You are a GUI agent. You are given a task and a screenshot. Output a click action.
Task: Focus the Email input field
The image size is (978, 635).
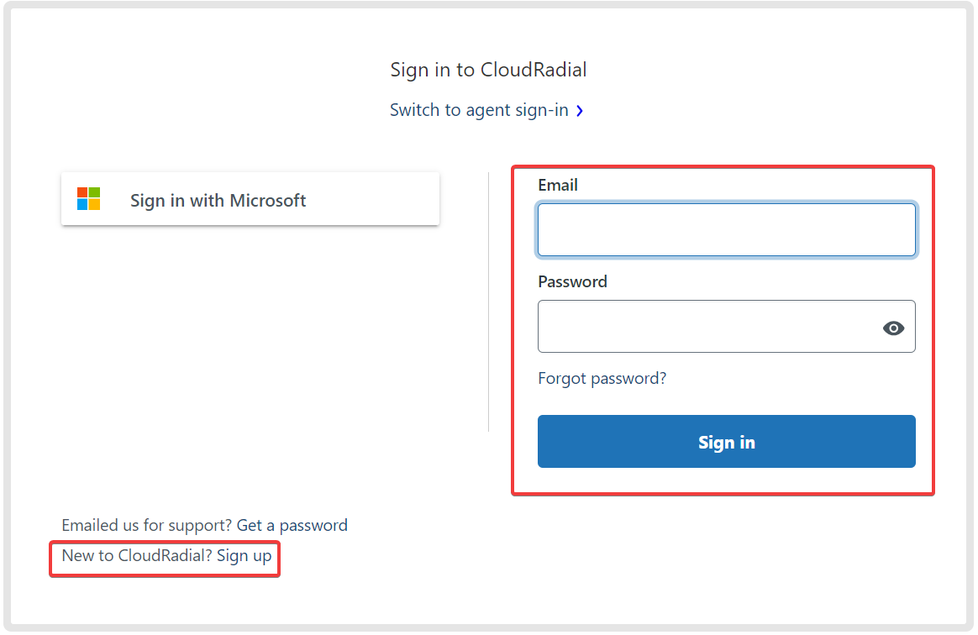pos(726,229)
